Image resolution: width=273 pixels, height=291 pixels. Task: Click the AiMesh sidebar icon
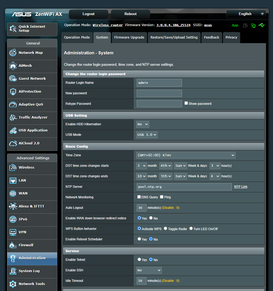[x=13, y=66]
